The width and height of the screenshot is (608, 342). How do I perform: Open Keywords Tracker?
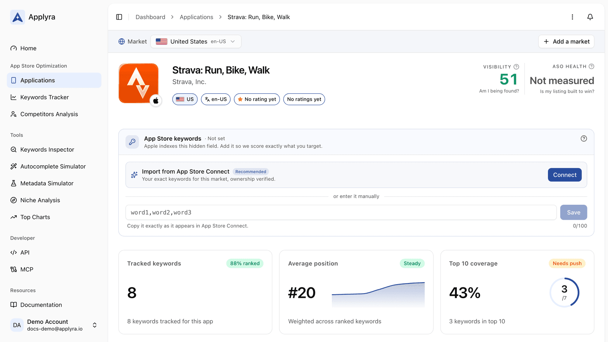54,97
